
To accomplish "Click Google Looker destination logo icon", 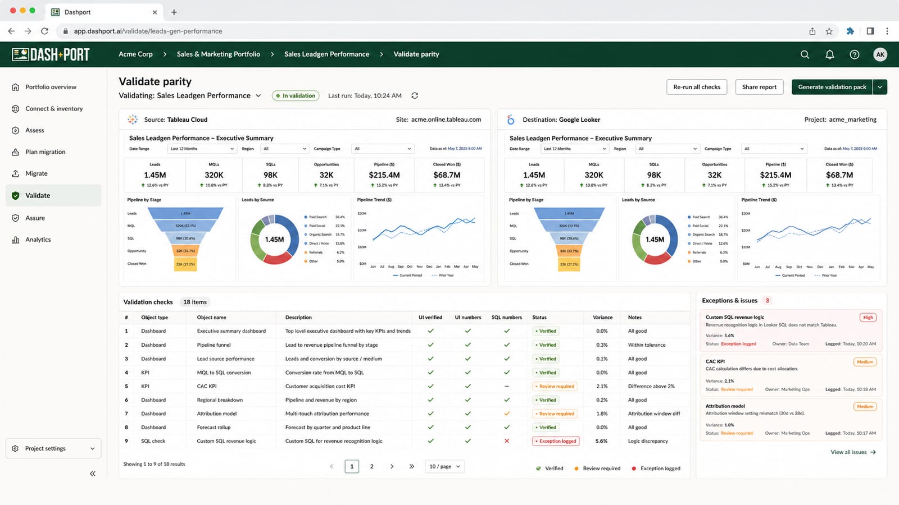I will pos(511,120).
